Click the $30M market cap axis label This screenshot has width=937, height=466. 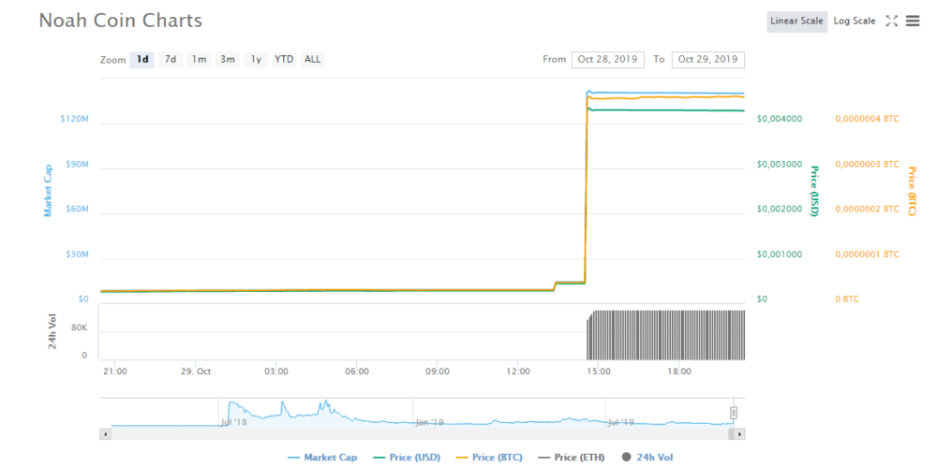point(77,255)
